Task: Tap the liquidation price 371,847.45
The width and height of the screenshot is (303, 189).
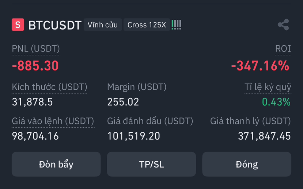Action: 264,136
